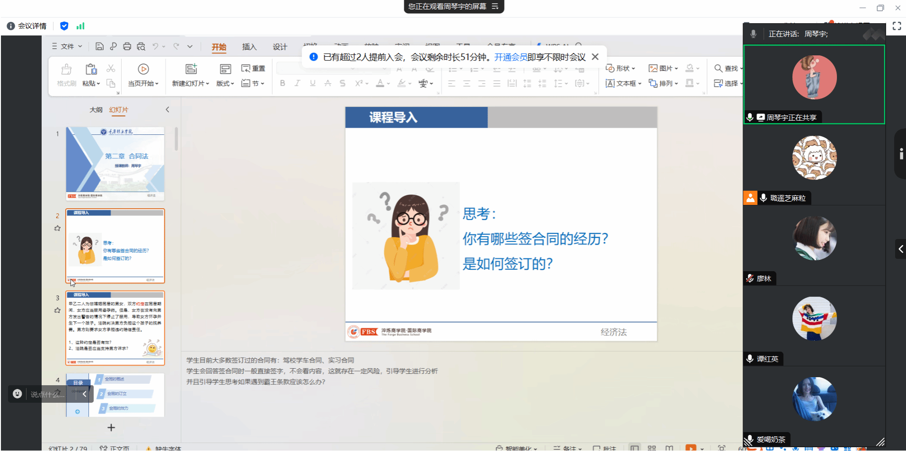
Task: Click the new slide icon
Action: 191,69
